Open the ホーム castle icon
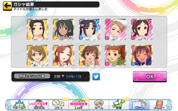The image size is (178, 111). [19, 105]
